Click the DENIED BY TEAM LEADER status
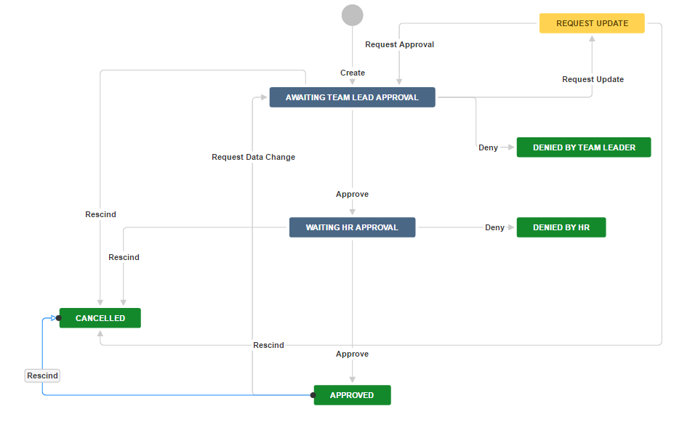The width and height of the screenshot is (674, 422). pyautogui.click(x=583, y=147)
